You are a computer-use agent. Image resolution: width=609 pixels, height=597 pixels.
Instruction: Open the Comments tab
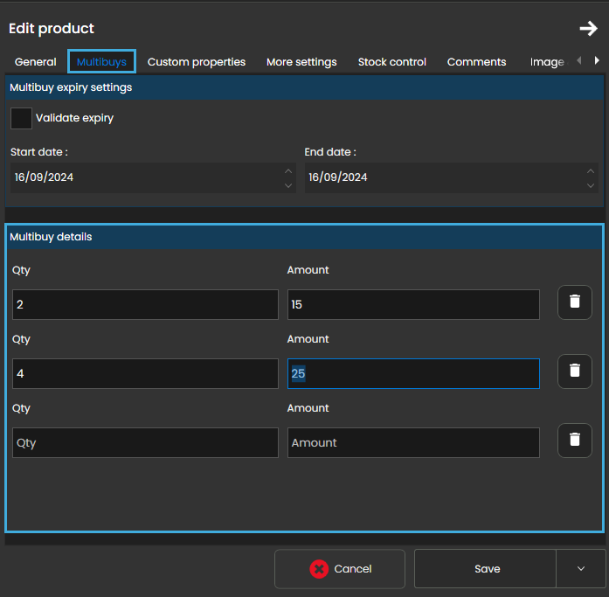476,62
